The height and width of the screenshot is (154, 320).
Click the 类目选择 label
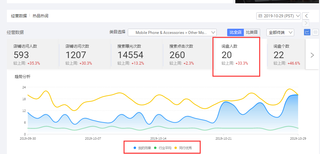pos(117,32)
